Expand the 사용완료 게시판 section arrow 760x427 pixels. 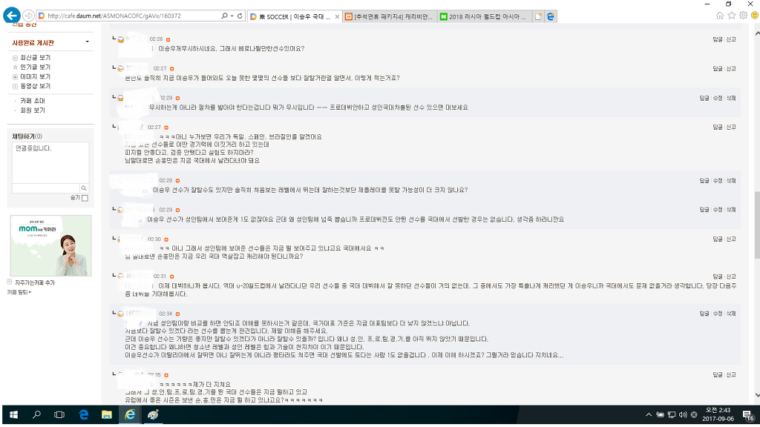[x=88, y=42]
